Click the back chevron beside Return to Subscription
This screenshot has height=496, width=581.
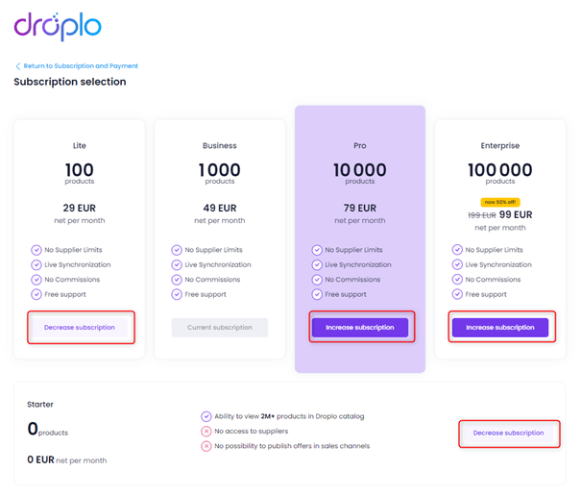[x=18, y=66]
